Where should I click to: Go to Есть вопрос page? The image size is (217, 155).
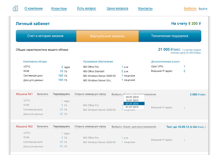[86, 8]
